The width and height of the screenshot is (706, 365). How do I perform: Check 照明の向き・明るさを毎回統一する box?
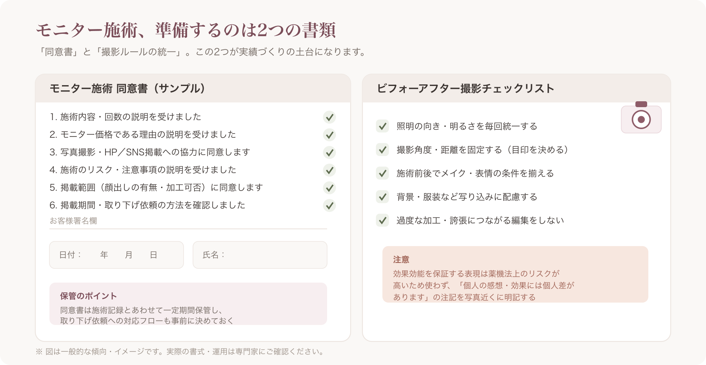[x=382, y=126]
